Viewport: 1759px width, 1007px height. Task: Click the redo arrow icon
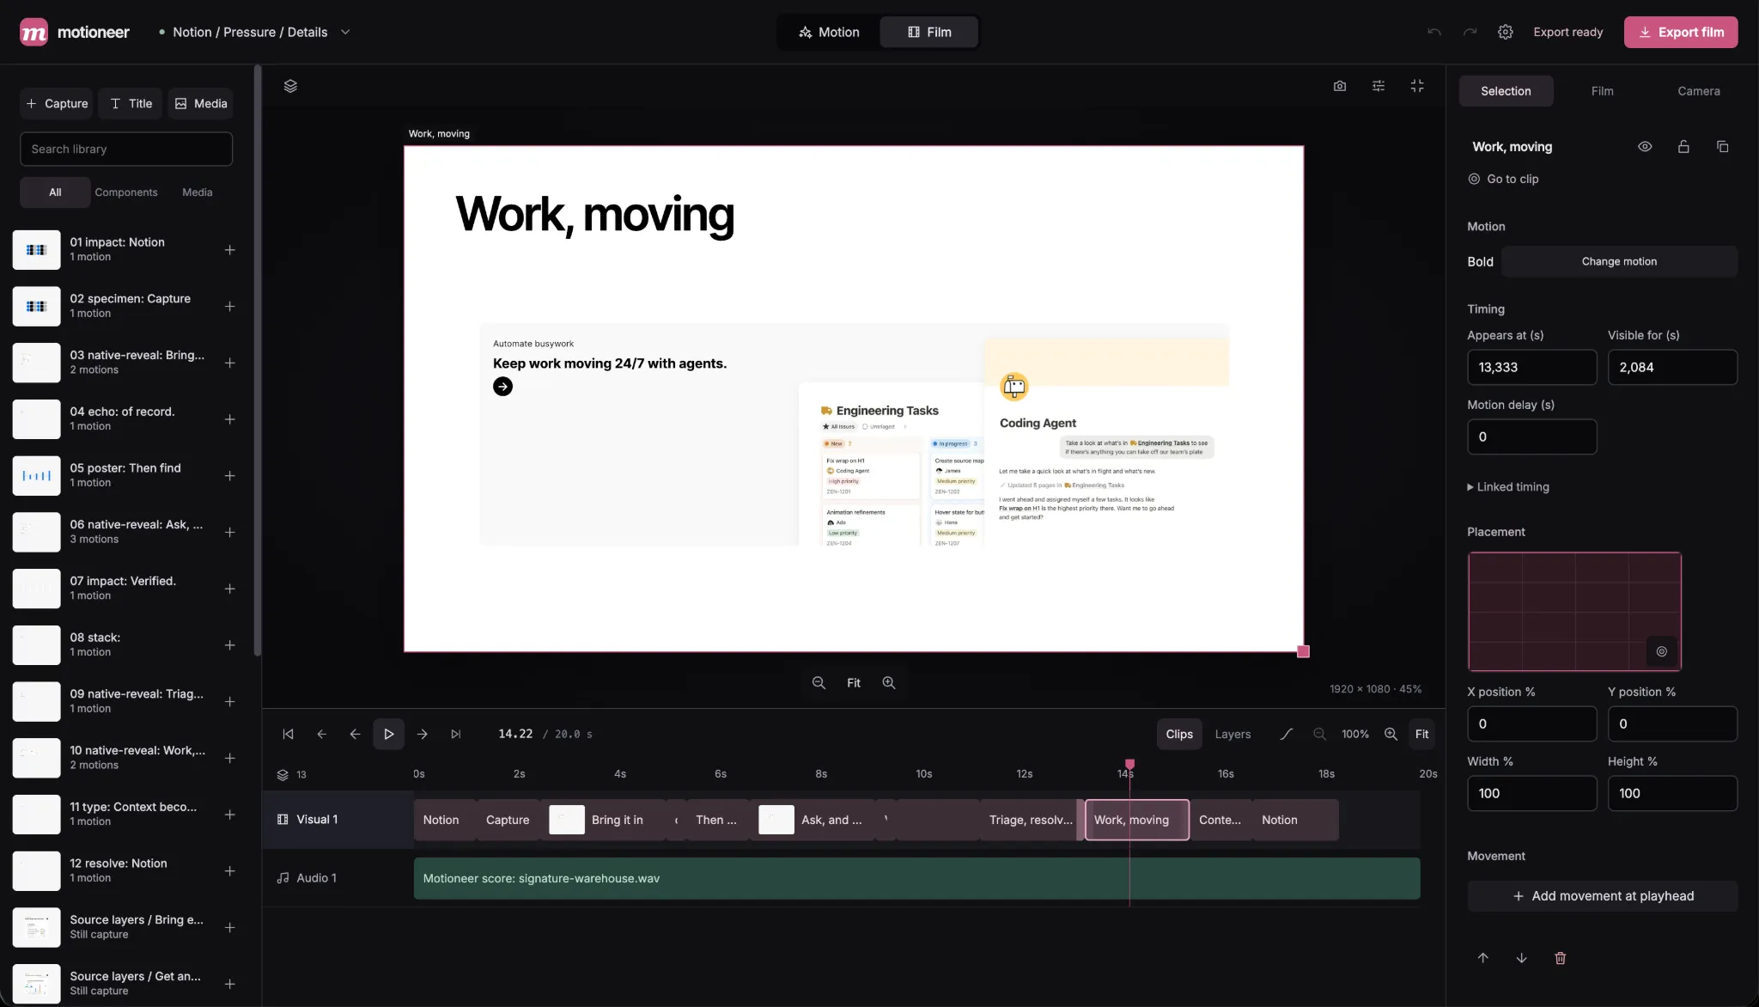tap(1470, 32)
